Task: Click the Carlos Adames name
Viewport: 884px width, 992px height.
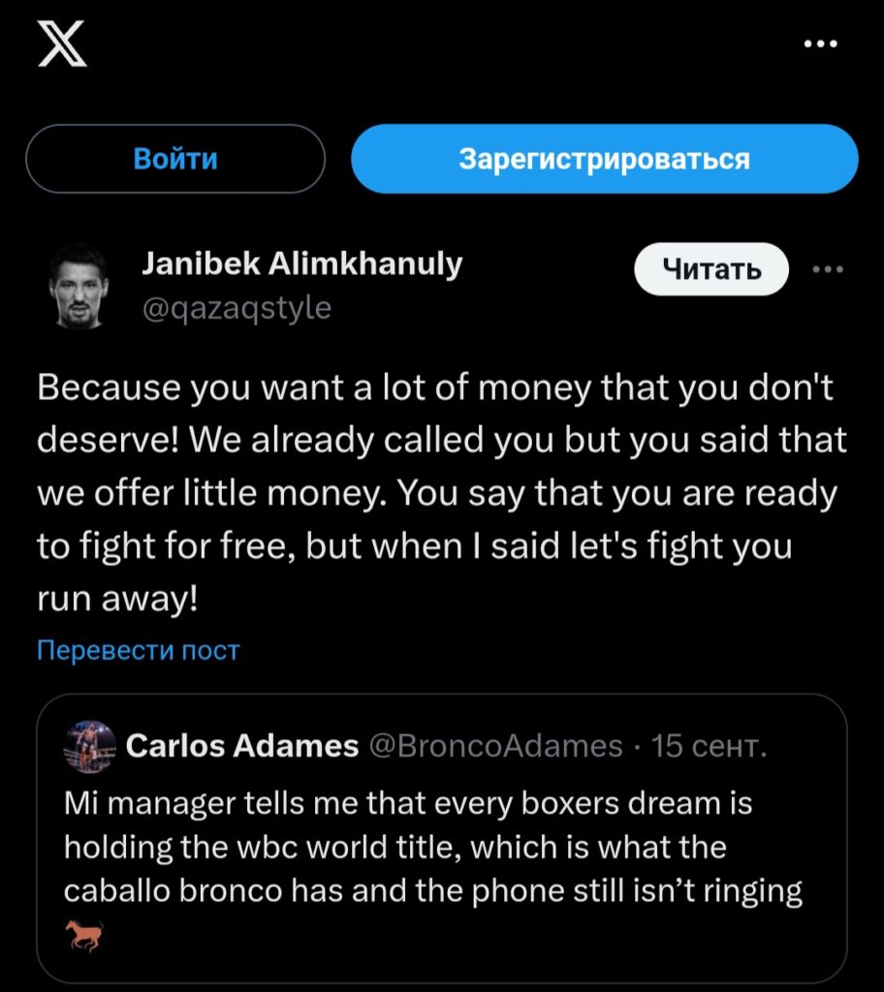Action: tap(242, 746)
